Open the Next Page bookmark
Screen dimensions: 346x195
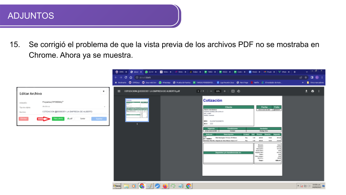click(242, 83)
